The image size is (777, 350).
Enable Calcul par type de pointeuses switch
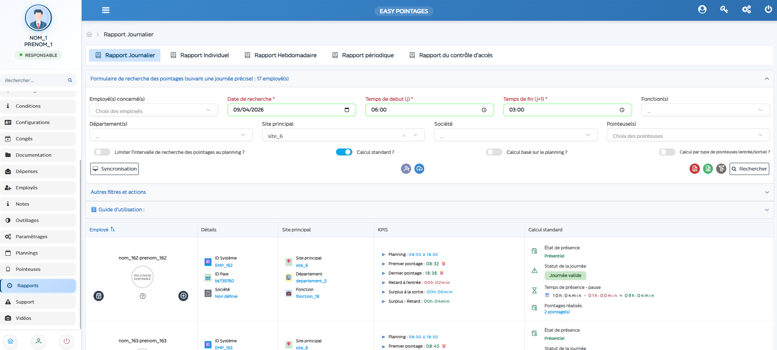(667, 152)
